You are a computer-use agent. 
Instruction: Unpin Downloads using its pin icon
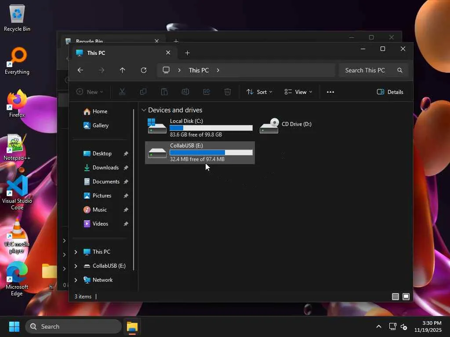pos(126,168)
